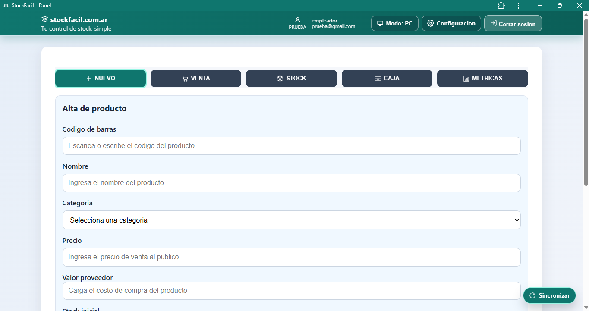Go to the CAJA tab
The height and width of the screenshot is (311, 589).
pos(387,79)
